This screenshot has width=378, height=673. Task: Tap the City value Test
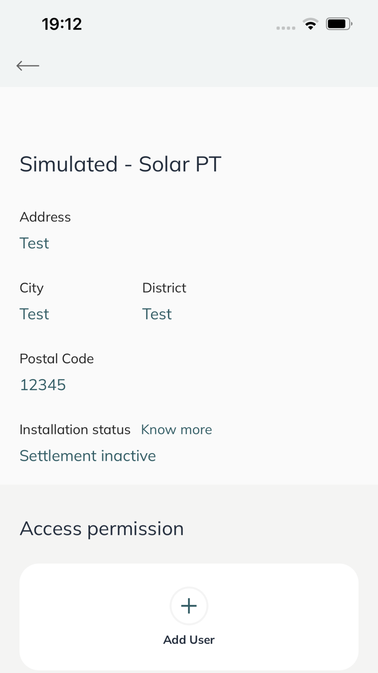[x=34, y=314]
